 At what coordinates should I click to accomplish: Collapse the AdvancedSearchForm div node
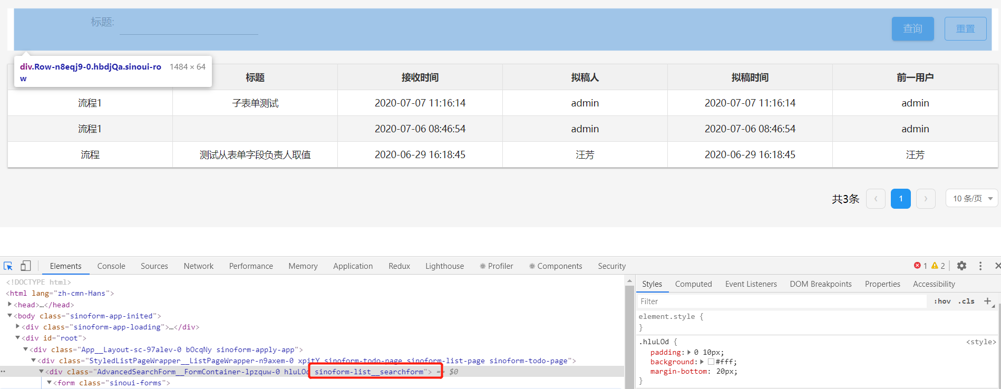(42, 372)
